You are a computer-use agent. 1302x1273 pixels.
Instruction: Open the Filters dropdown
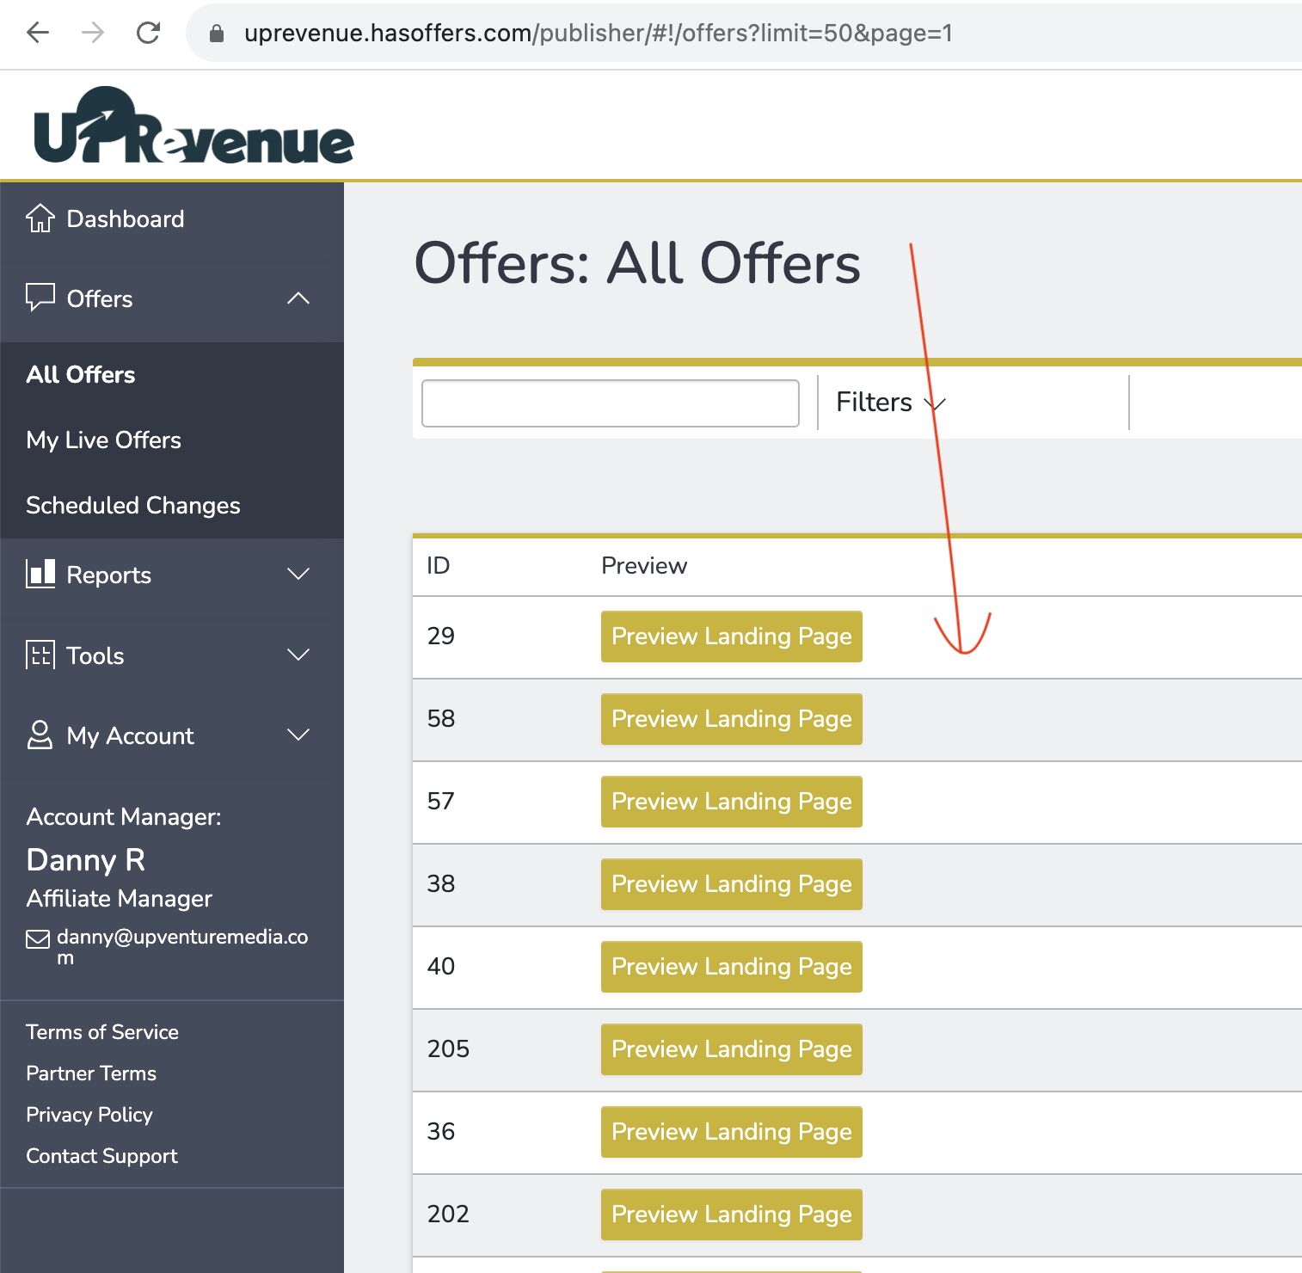click(891, 402)
